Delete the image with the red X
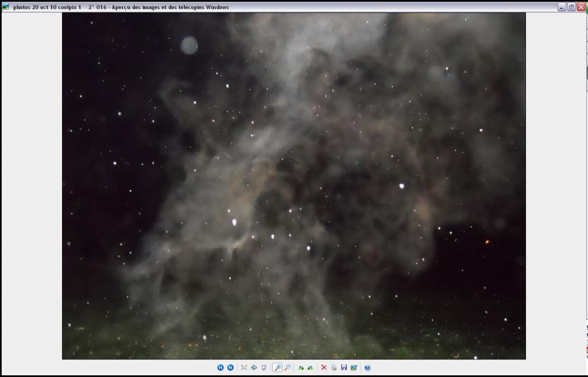 [324, 368]
